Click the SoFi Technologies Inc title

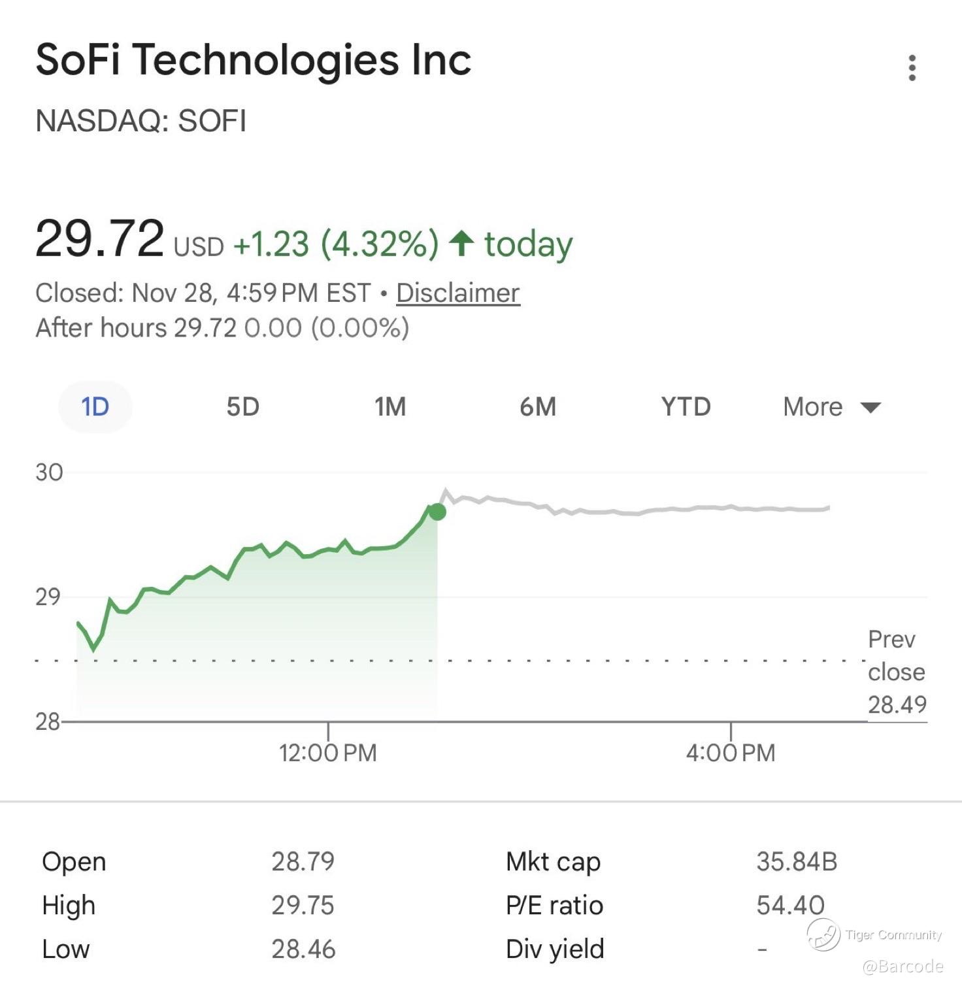coord(253,60)
